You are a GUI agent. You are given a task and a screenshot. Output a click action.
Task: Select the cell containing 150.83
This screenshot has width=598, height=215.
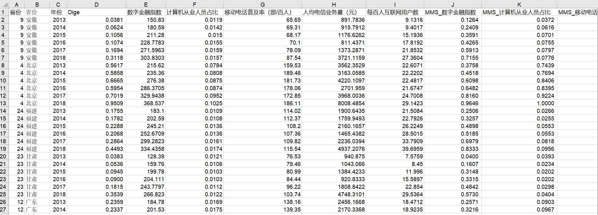[146, 20]
